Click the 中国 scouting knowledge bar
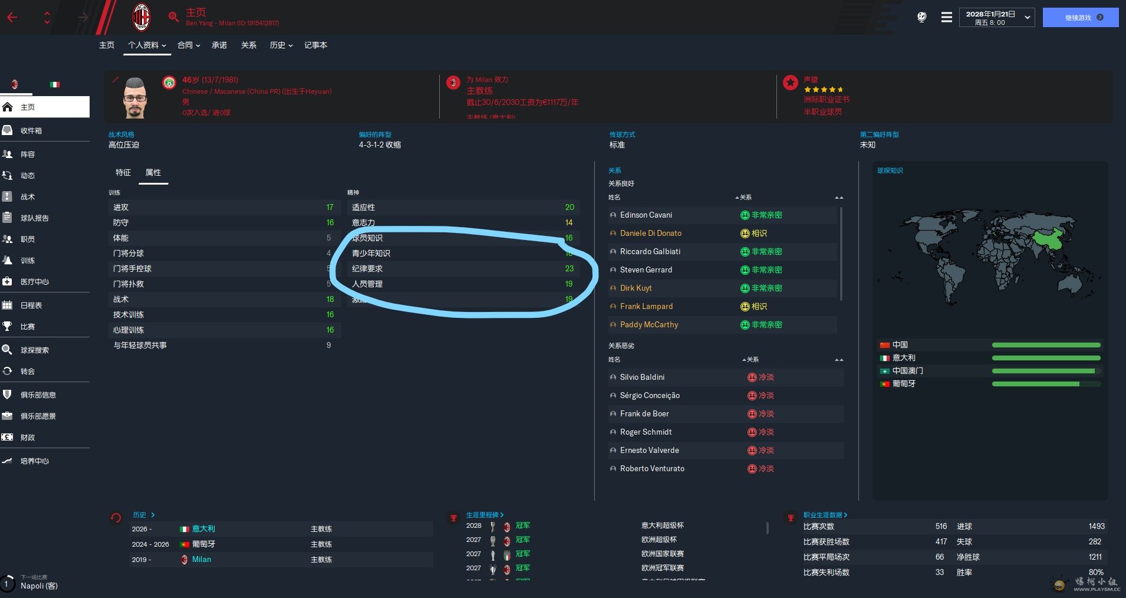Screen dimensions: 1126x598 tap(1046, 345)
